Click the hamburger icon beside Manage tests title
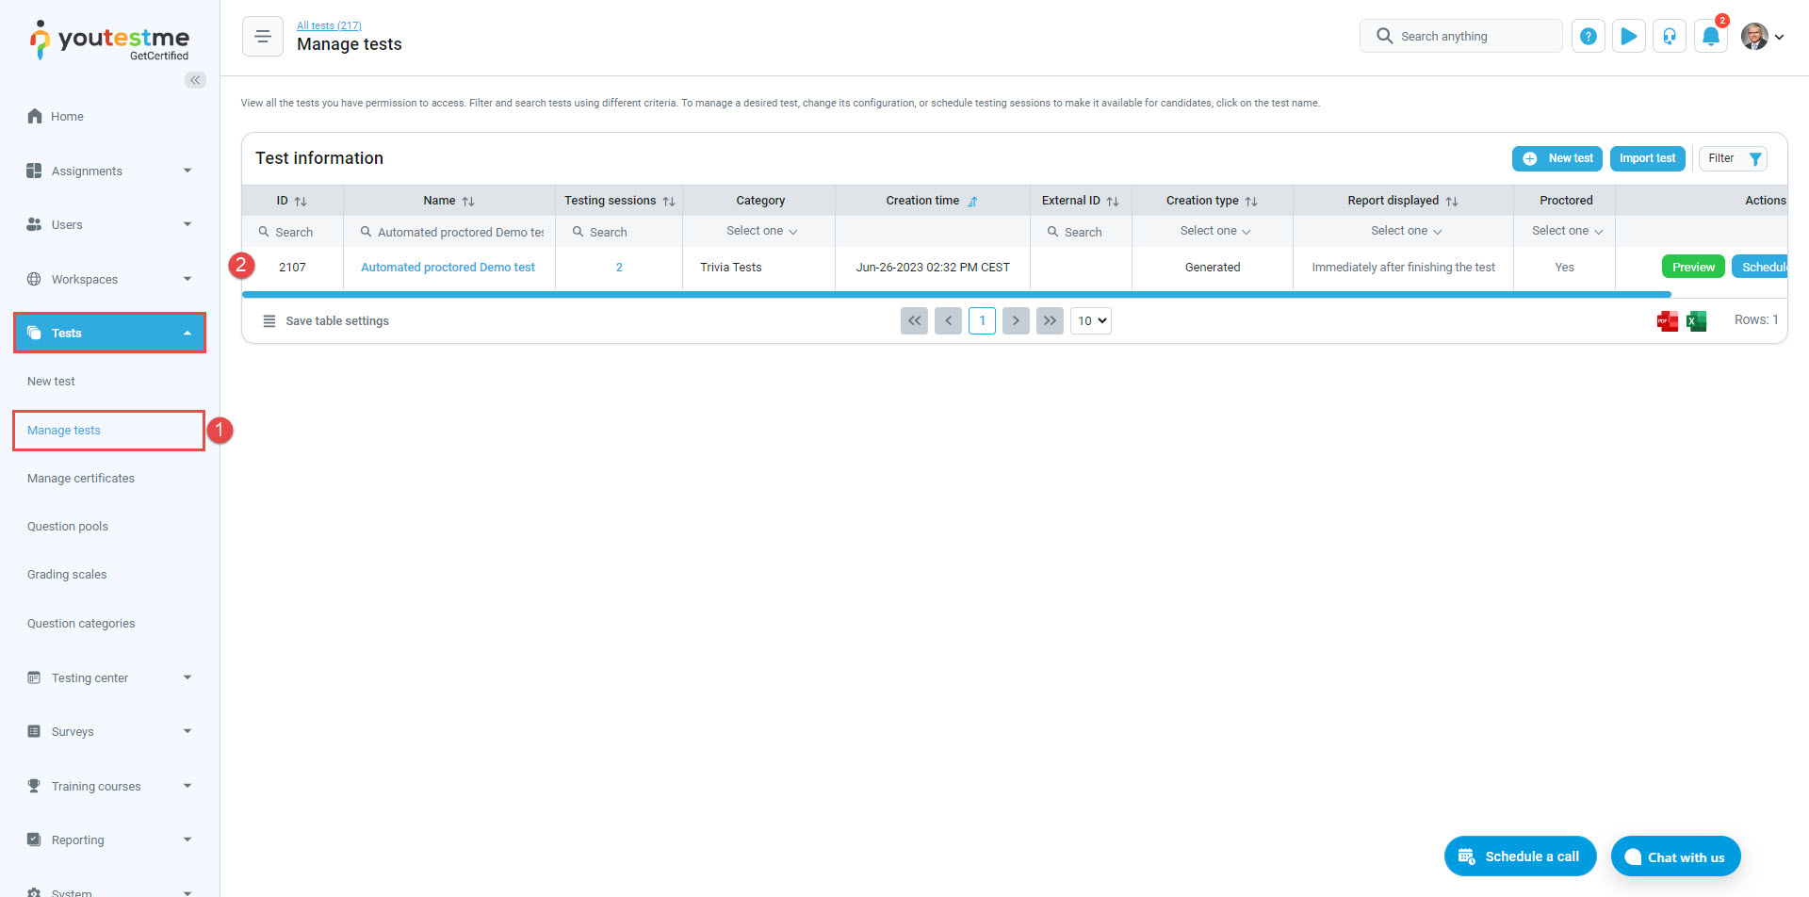 [x=262, y=36]
